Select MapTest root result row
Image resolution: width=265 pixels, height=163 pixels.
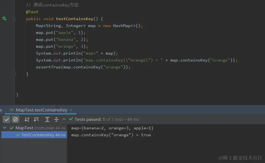point(34,128)
